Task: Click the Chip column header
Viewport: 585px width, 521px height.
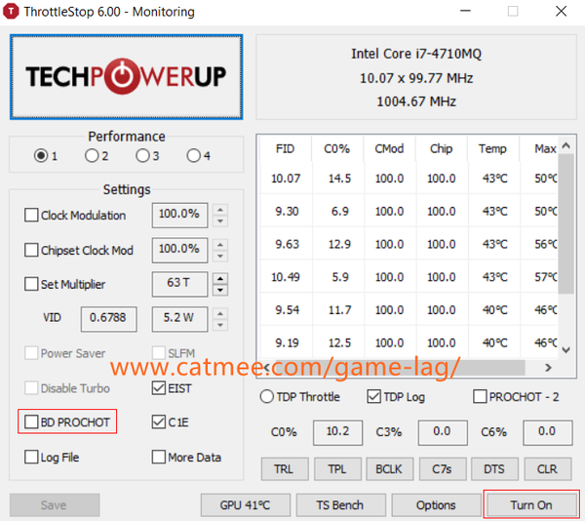Action: pos(442,149)
